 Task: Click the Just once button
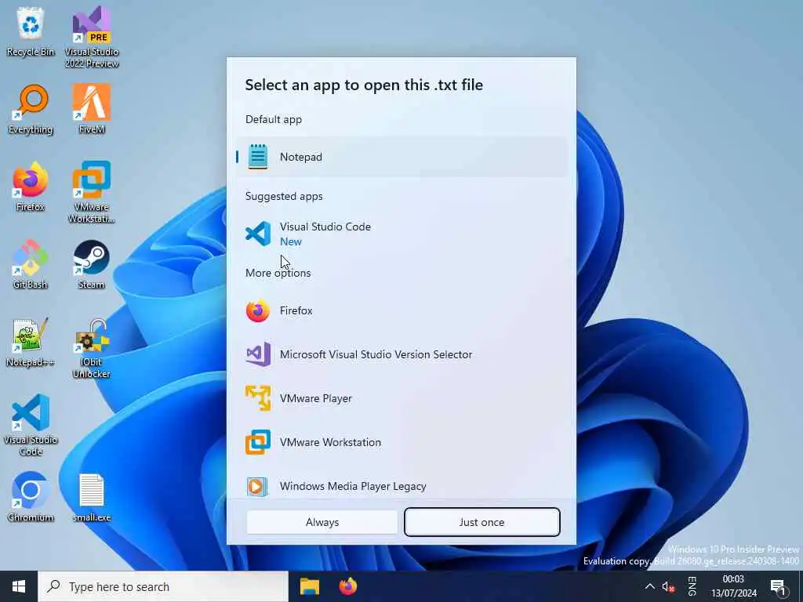(482, 522)
